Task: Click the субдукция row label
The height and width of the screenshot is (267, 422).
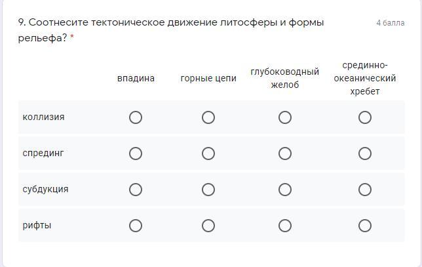Action: (x=45, y=190)
